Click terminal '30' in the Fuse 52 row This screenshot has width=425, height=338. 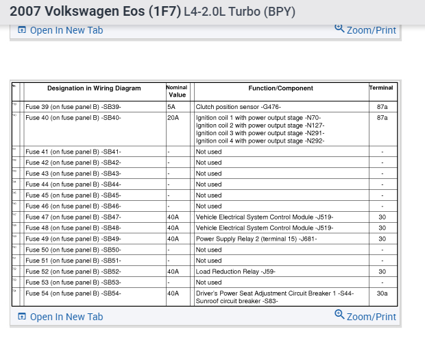click(382, 271)
